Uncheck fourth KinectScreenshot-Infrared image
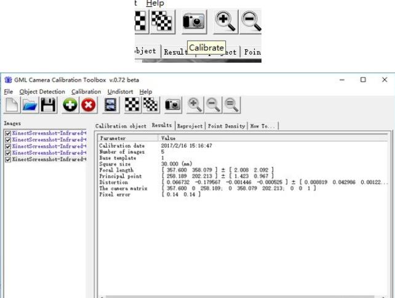This screenshot has height=298, width=395. [8, 153]
